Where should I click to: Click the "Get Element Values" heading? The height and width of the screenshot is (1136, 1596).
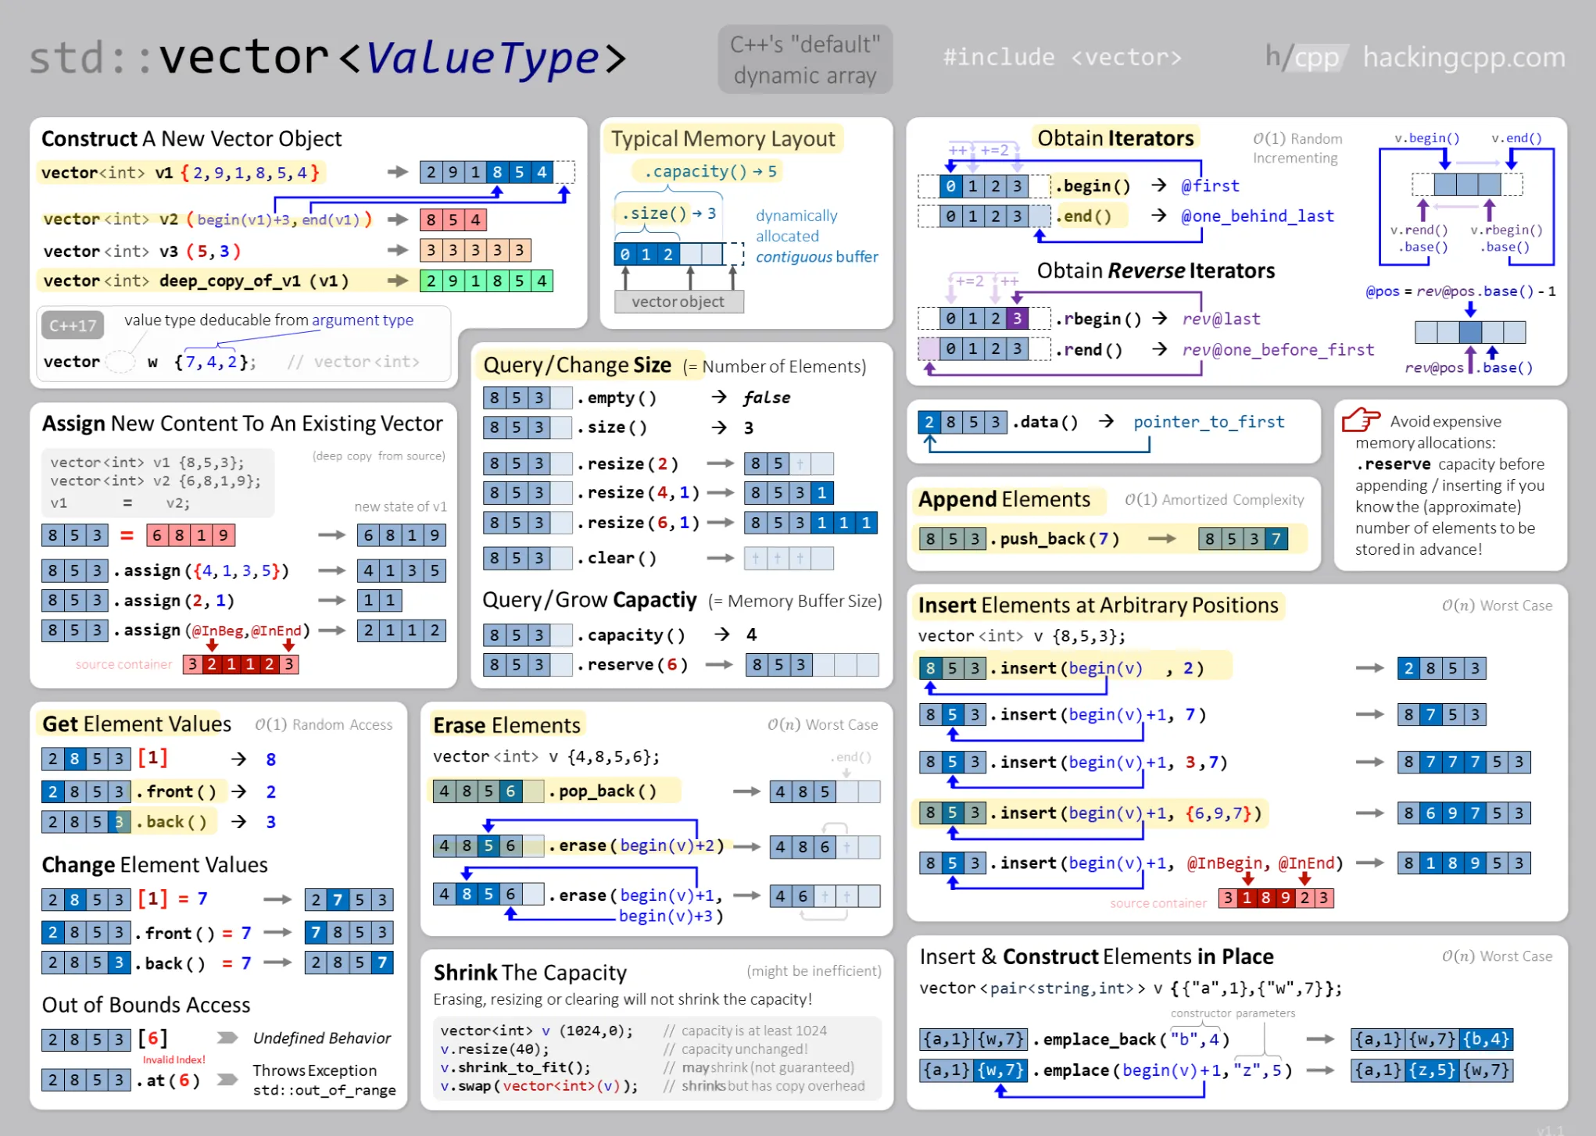(137, 724)
